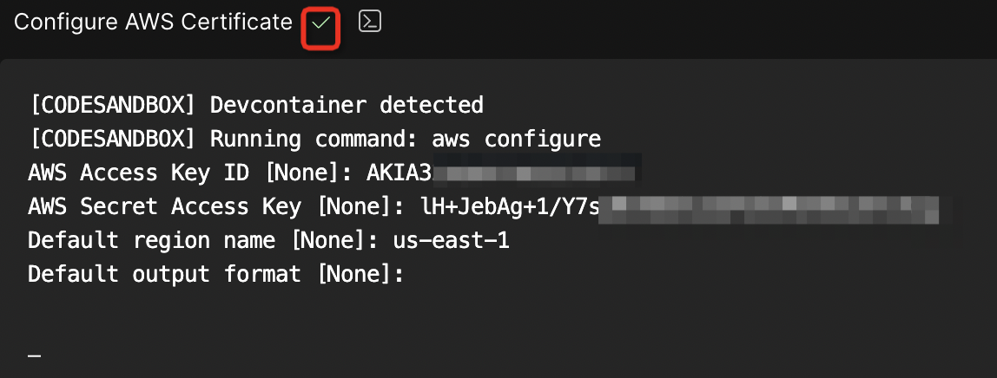Click the AWS Secret Access Key label
The height and width of the screenshot is (378, 997).
click(165, 207)
